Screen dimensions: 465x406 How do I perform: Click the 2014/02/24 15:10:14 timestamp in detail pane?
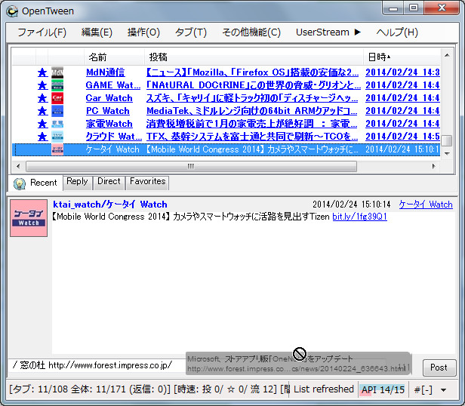pyautogui.click(x=352, y=205)
